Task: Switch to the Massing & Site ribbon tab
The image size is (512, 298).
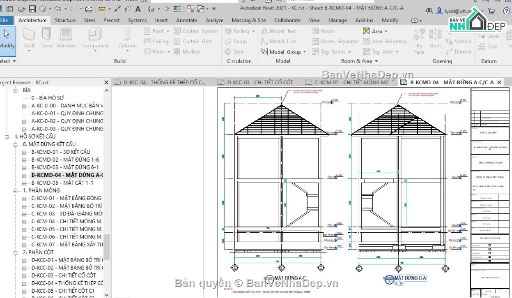Action: pos(249,20)
